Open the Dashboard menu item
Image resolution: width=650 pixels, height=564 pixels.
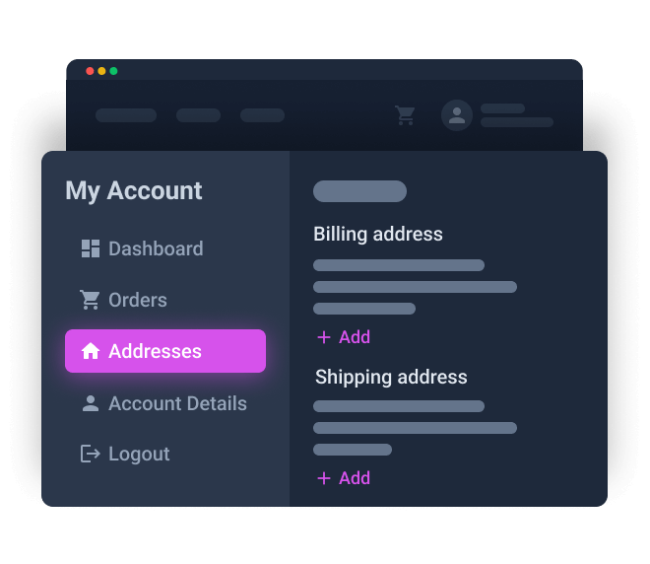pyautogui.click(x=142, y=248)
